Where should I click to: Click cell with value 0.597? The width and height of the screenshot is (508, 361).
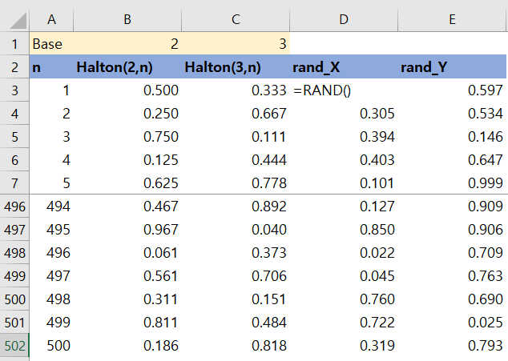[x=452, y=90]
